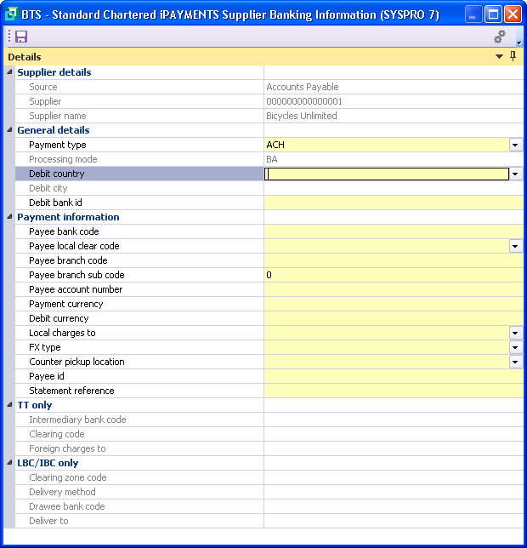The image size is (527, 548).
Task: Click the Counter pickup location label
Action: point(76,362)
